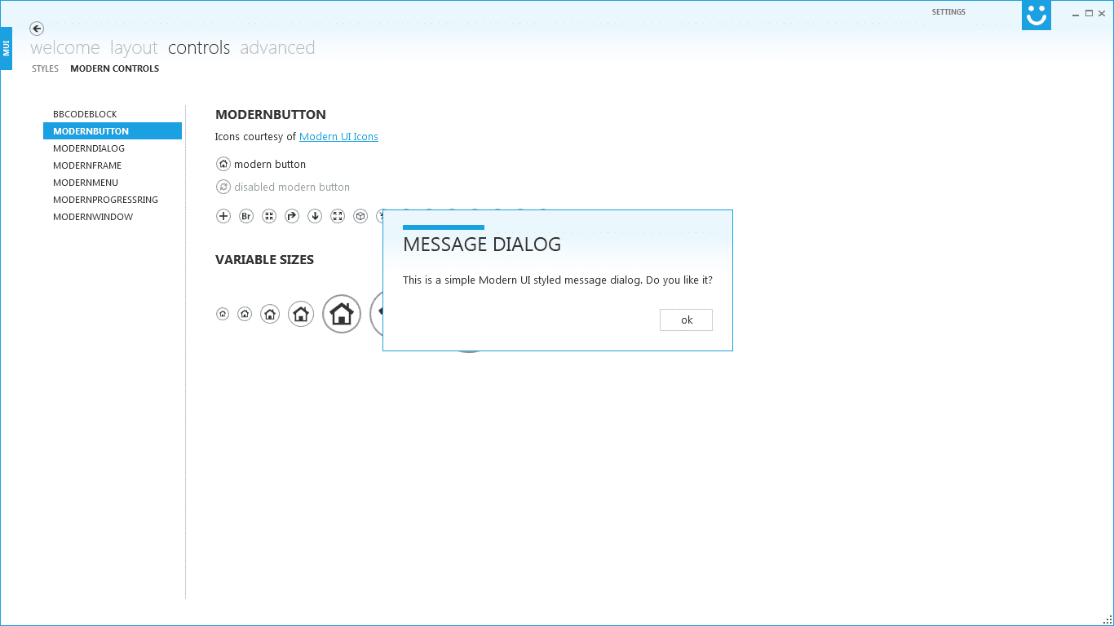
Task: Click the redirect arrow icon button
Action: pyautogui.click(x=291, y=216)
